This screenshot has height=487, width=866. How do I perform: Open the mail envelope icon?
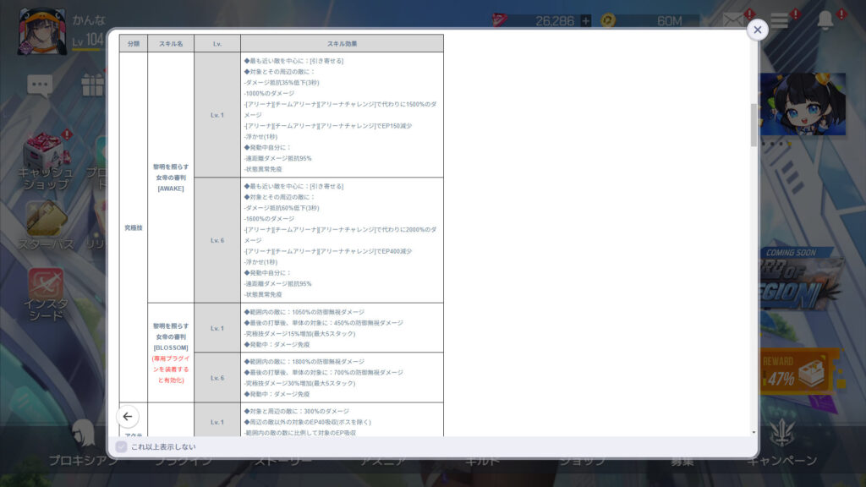tap(734, 19)
